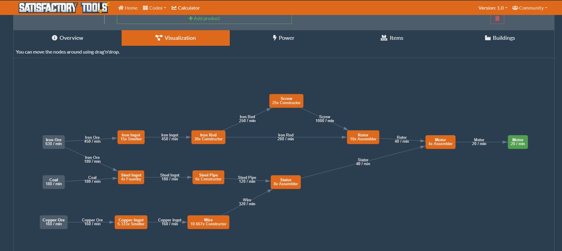
Task: Click the Screw 25x Constructor node
Action: click(286, 101)
